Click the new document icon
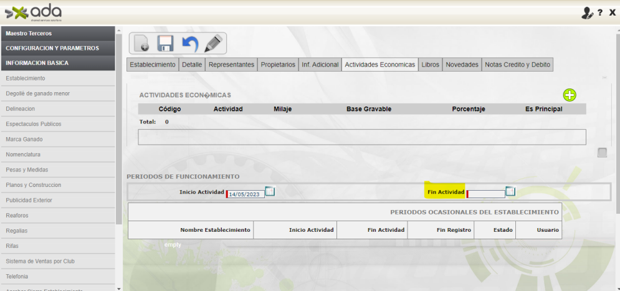 coord(141,43)
